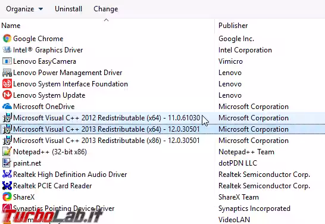The width and height of the screenshot is (325, 224).
Task: Select Intel Graphics Driver entry
Action: (x=48, y=50)
